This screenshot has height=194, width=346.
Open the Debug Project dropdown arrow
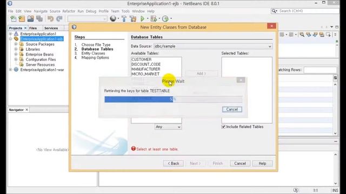click(x=159, y=19)
